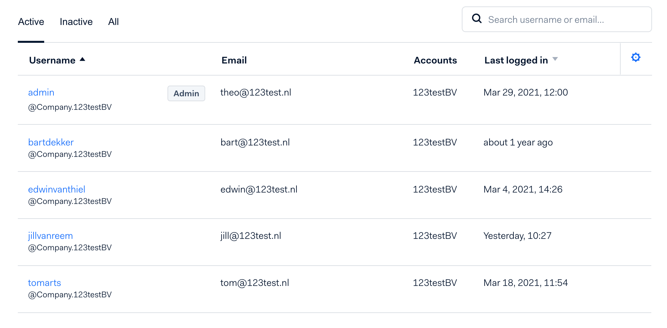Sort by the Username column header
The height and width of the screenshot is (328, 667).
[x=52, y=60]
